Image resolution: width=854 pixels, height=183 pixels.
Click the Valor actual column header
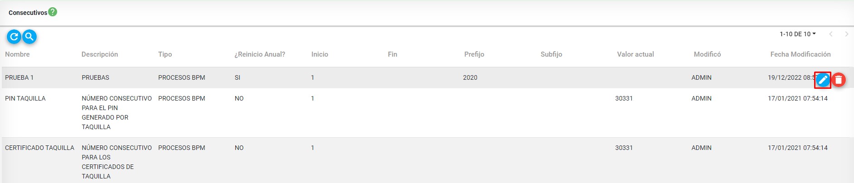click(635, 54)
